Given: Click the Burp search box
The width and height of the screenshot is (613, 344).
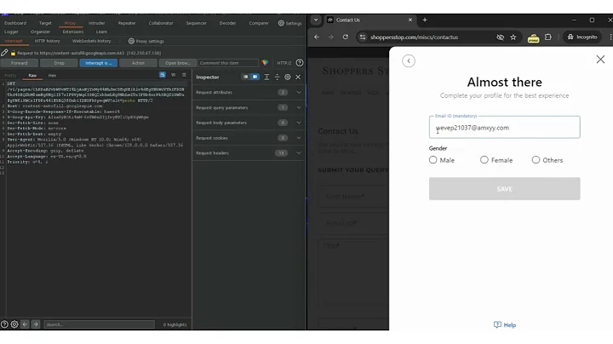Looking at the screenshot, I should pos(100,324).
